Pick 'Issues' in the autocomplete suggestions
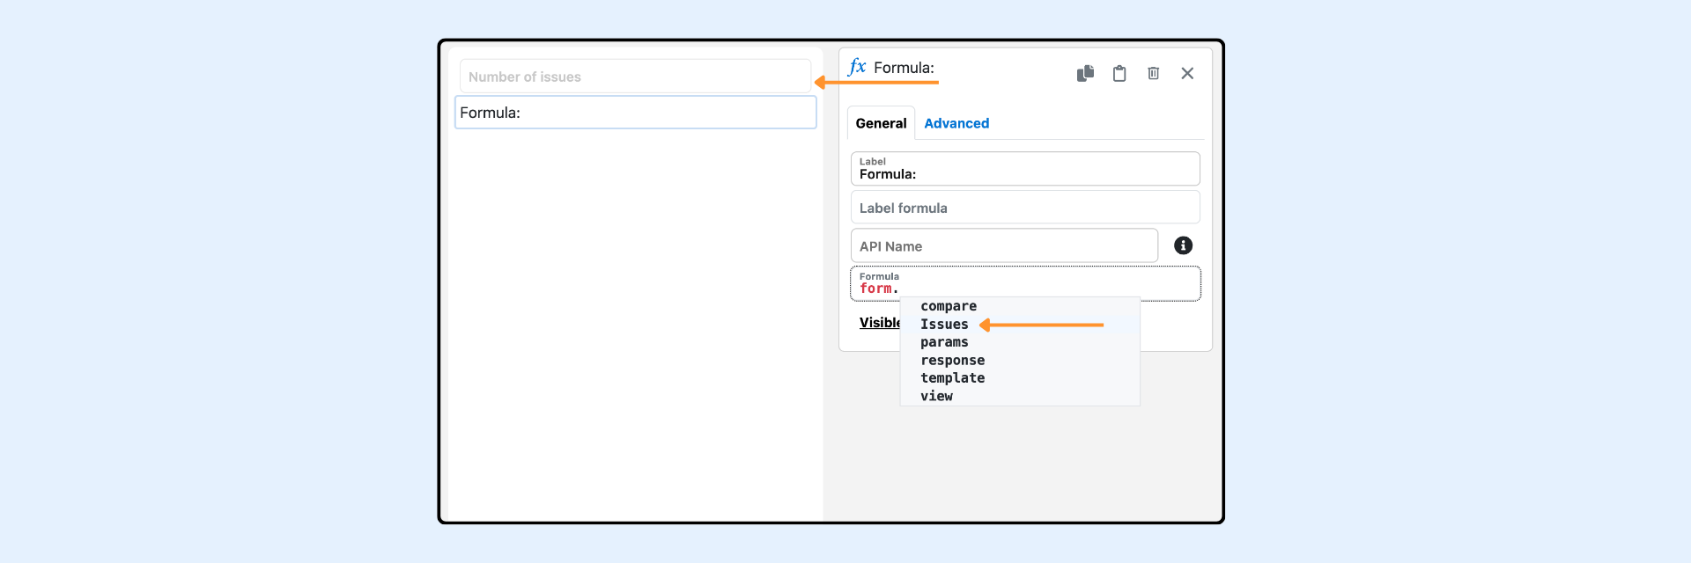The image size is (1691, 563). coord(944,325)
